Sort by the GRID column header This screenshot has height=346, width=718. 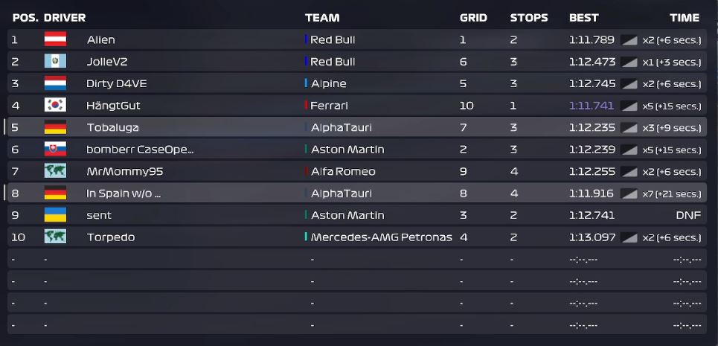click(473, 18)
